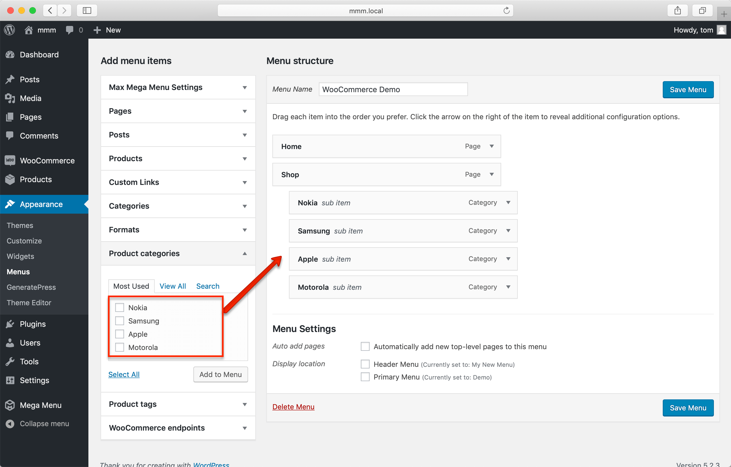Enable Auto add pages checkbox
The width and height of the screenshot is (731, 467).
(x=364, y=347)
